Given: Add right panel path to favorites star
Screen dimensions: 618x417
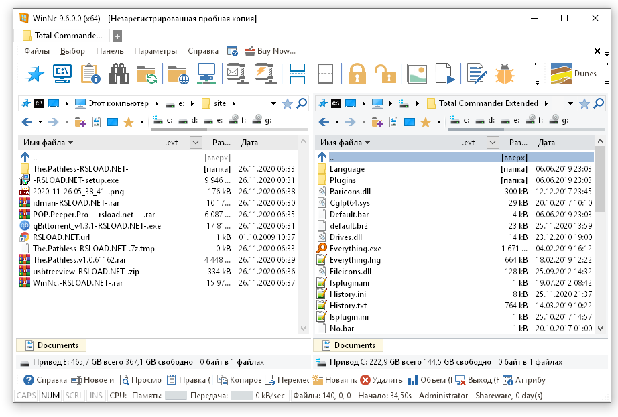Looking at the screenshot, I should (584, 104).
